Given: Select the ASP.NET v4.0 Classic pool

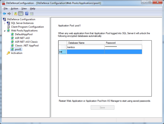Looking at the screenshot, I should [x=26, y=42].
